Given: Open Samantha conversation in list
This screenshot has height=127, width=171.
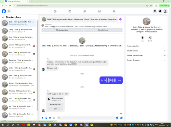Looking at the screenshot, I should tap(18, 61).
